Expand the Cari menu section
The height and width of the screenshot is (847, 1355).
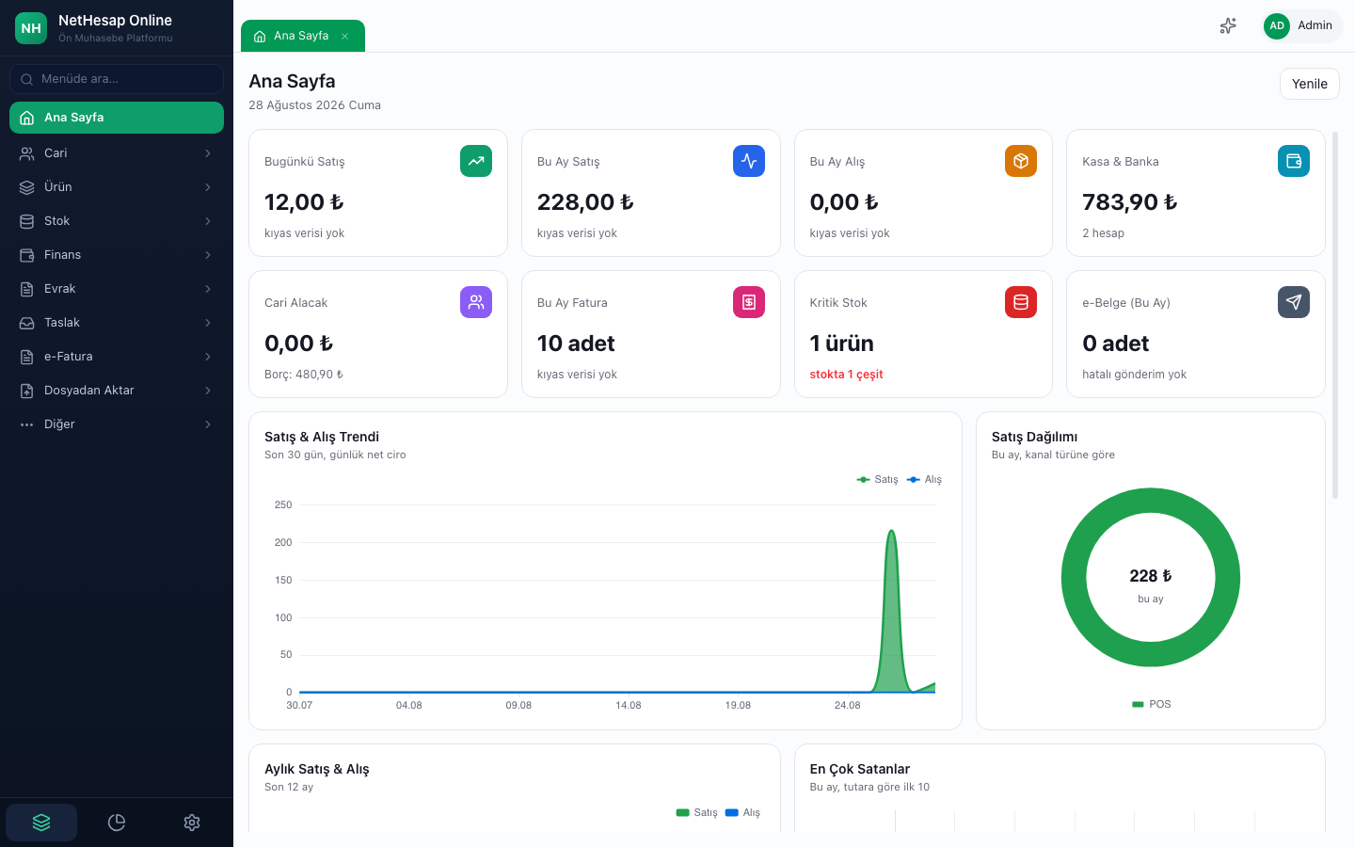[117, 153]
